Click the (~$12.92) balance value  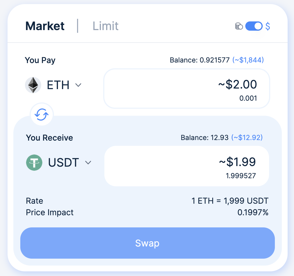point(246,137)
